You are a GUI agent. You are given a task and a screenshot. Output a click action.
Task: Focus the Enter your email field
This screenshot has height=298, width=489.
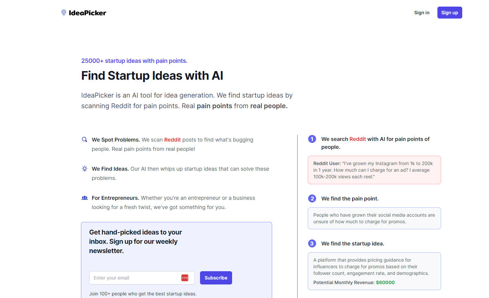click(136, 278)
